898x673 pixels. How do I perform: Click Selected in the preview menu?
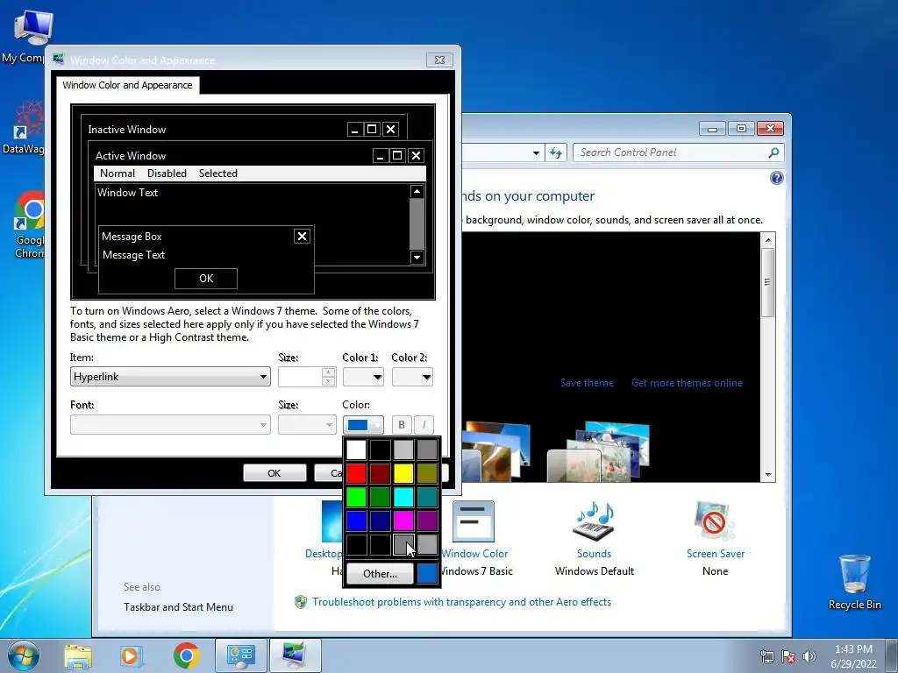(x=217, y=174)
